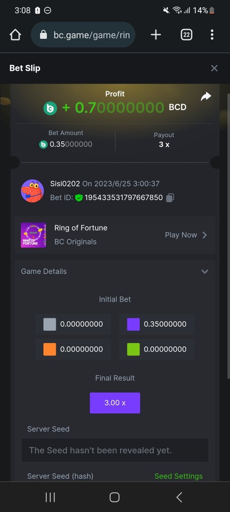Image resolution: width=230 pixels, height=512 pixels.
Task: Collapse the Game Details section
Action: [205, 271]
